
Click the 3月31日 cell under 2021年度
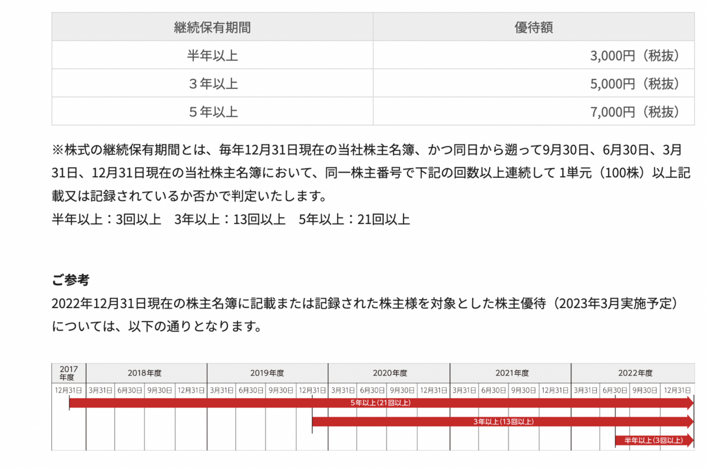coord(464,389)
